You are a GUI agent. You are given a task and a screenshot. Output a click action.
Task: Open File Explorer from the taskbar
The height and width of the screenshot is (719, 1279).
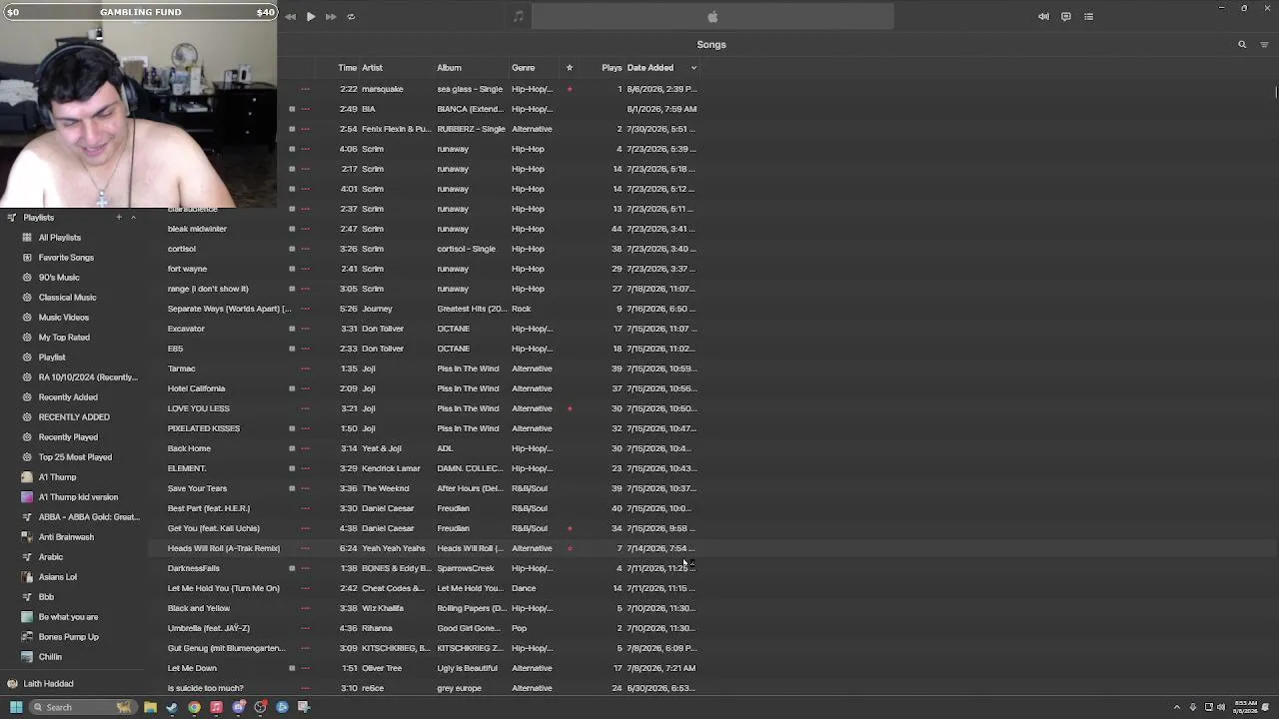(x=150, y=707)
